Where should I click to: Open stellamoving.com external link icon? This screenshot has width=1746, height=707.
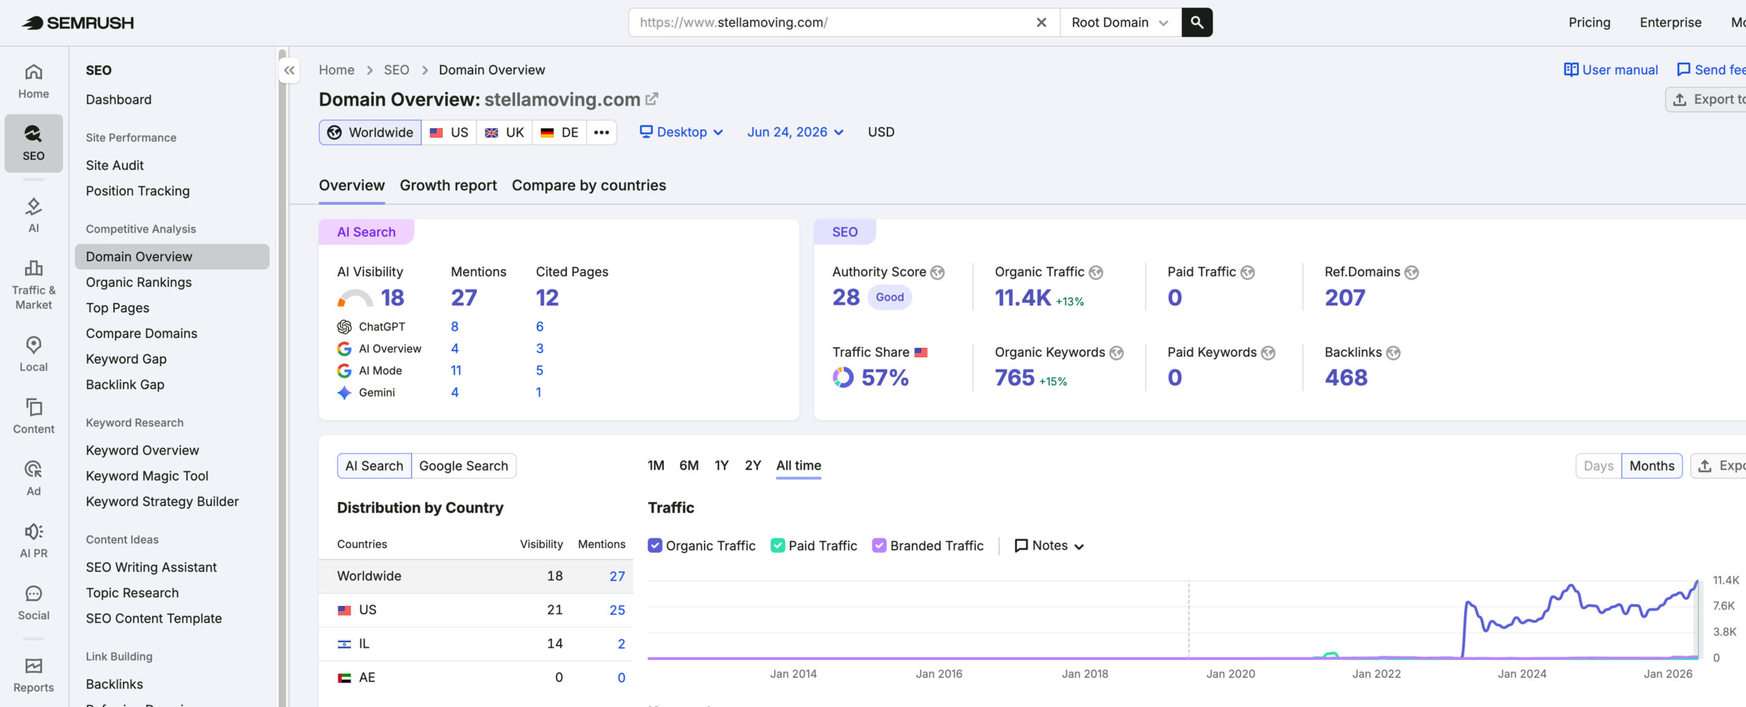[651, 99]
